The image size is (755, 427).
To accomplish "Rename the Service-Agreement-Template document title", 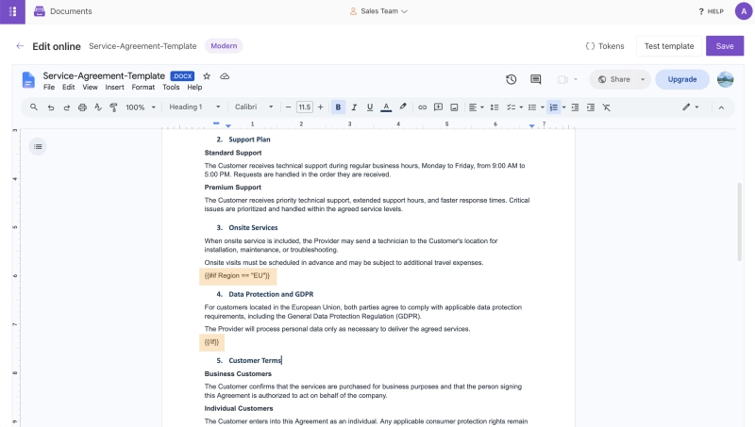I will pyautogui.click(x=104, y=76).
